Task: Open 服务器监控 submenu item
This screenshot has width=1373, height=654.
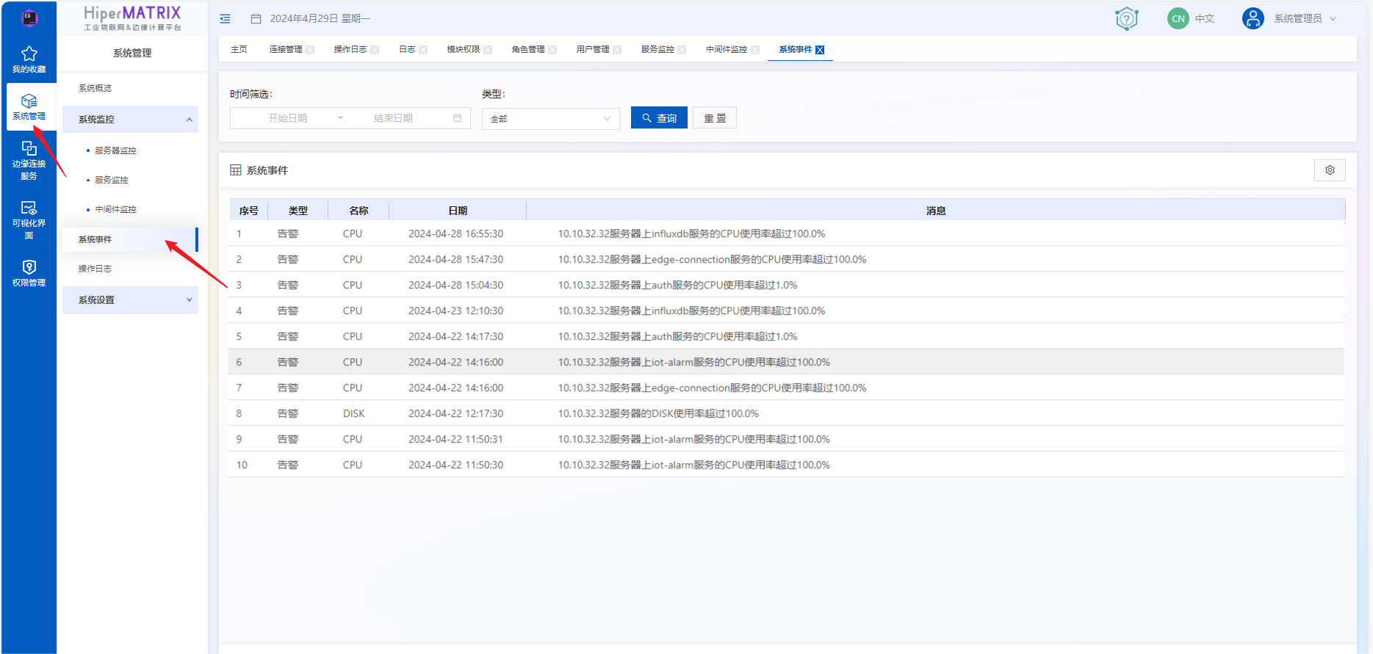Action: pos(115,150)
